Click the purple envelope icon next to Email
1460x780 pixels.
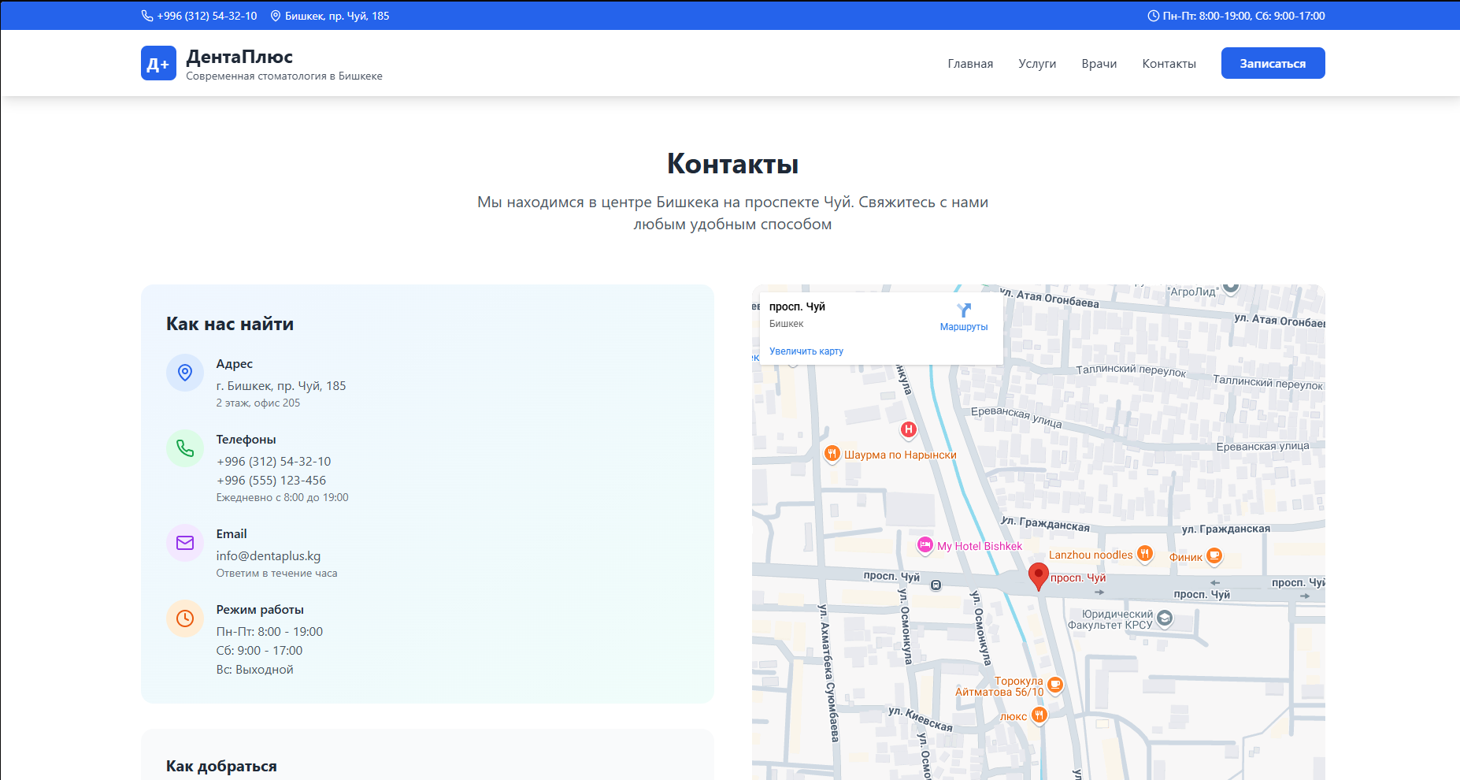(185, 543)
